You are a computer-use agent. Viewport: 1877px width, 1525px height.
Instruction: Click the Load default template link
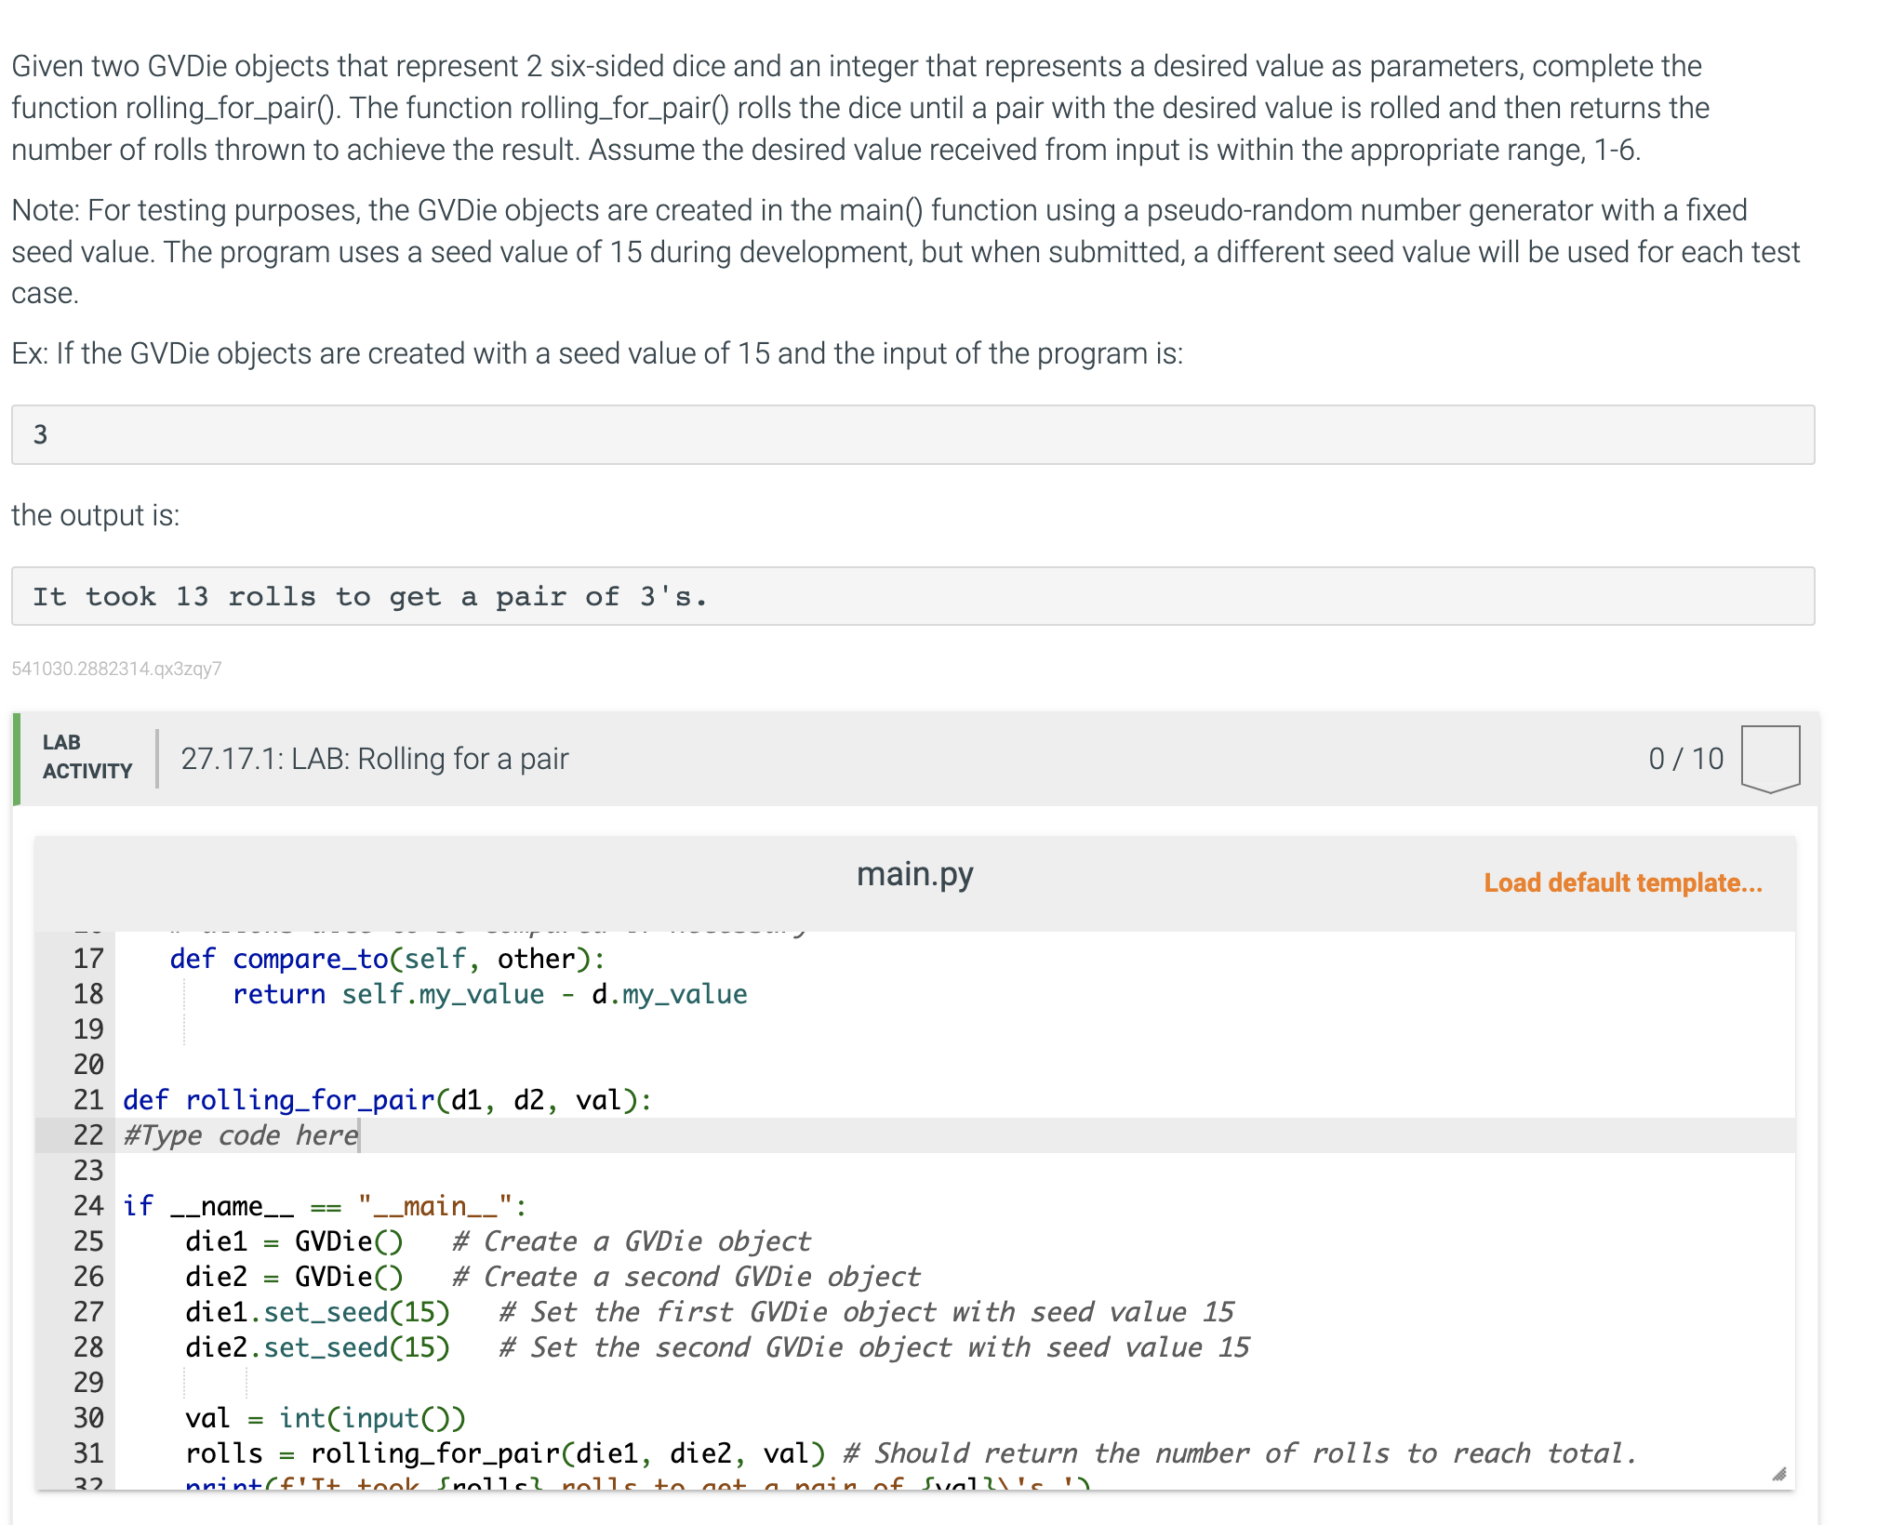[x=1622, y=882]
